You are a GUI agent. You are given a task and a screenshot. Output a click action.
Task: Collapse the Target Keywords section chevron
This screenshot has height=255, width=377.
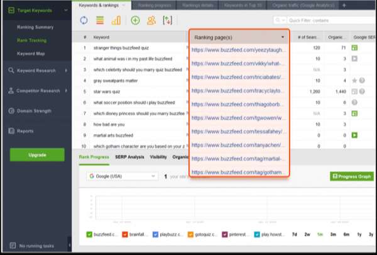65,10
